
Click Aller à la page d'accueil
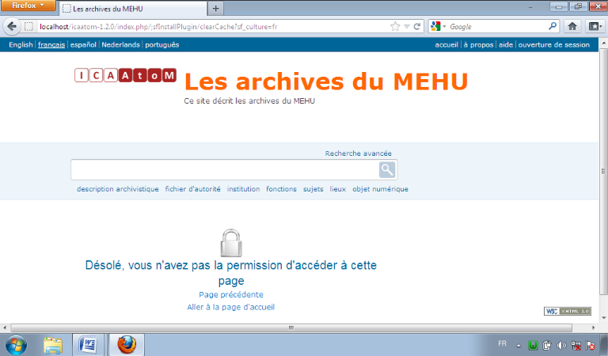(x=231, y=307)
